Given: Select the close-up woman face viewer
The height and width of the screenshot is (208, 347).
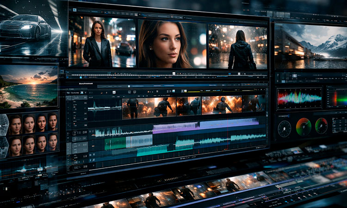Looking at the screenshot, I should pos(171,44).
